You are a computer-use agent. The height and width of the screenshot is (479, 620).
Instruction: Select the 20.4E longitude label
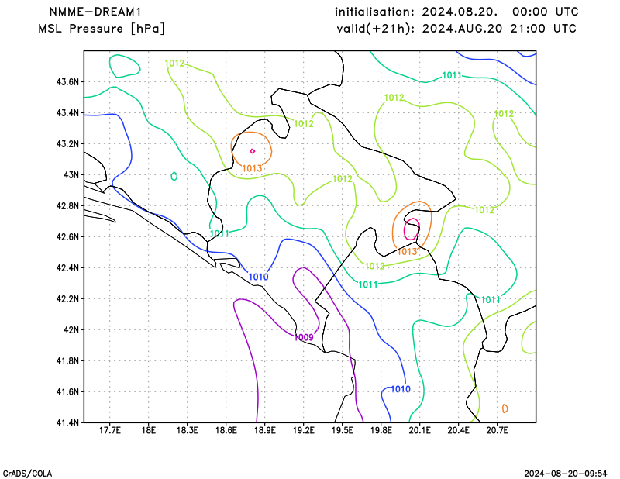pos(458,430)
